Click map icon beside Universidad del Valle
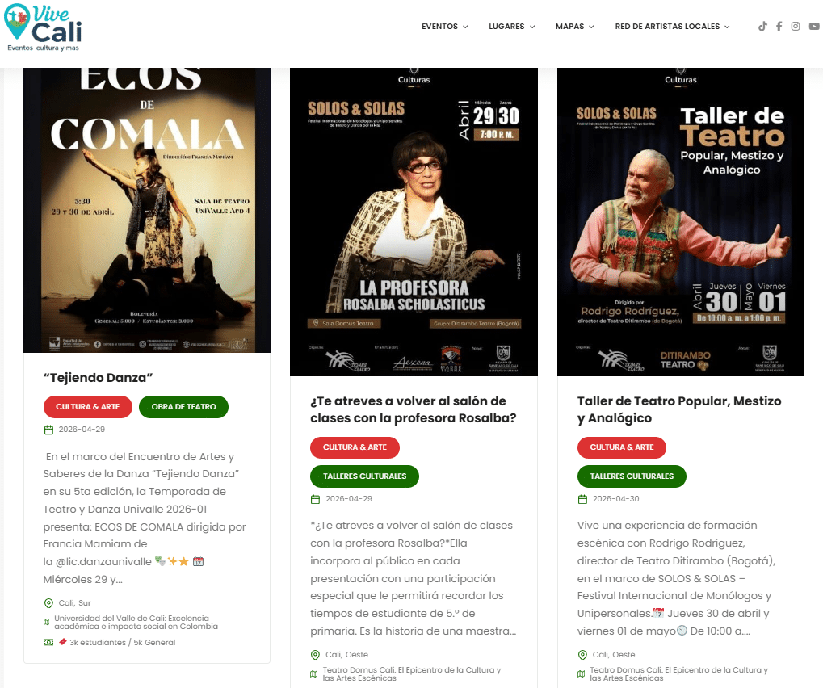 (x=47, y=623)
